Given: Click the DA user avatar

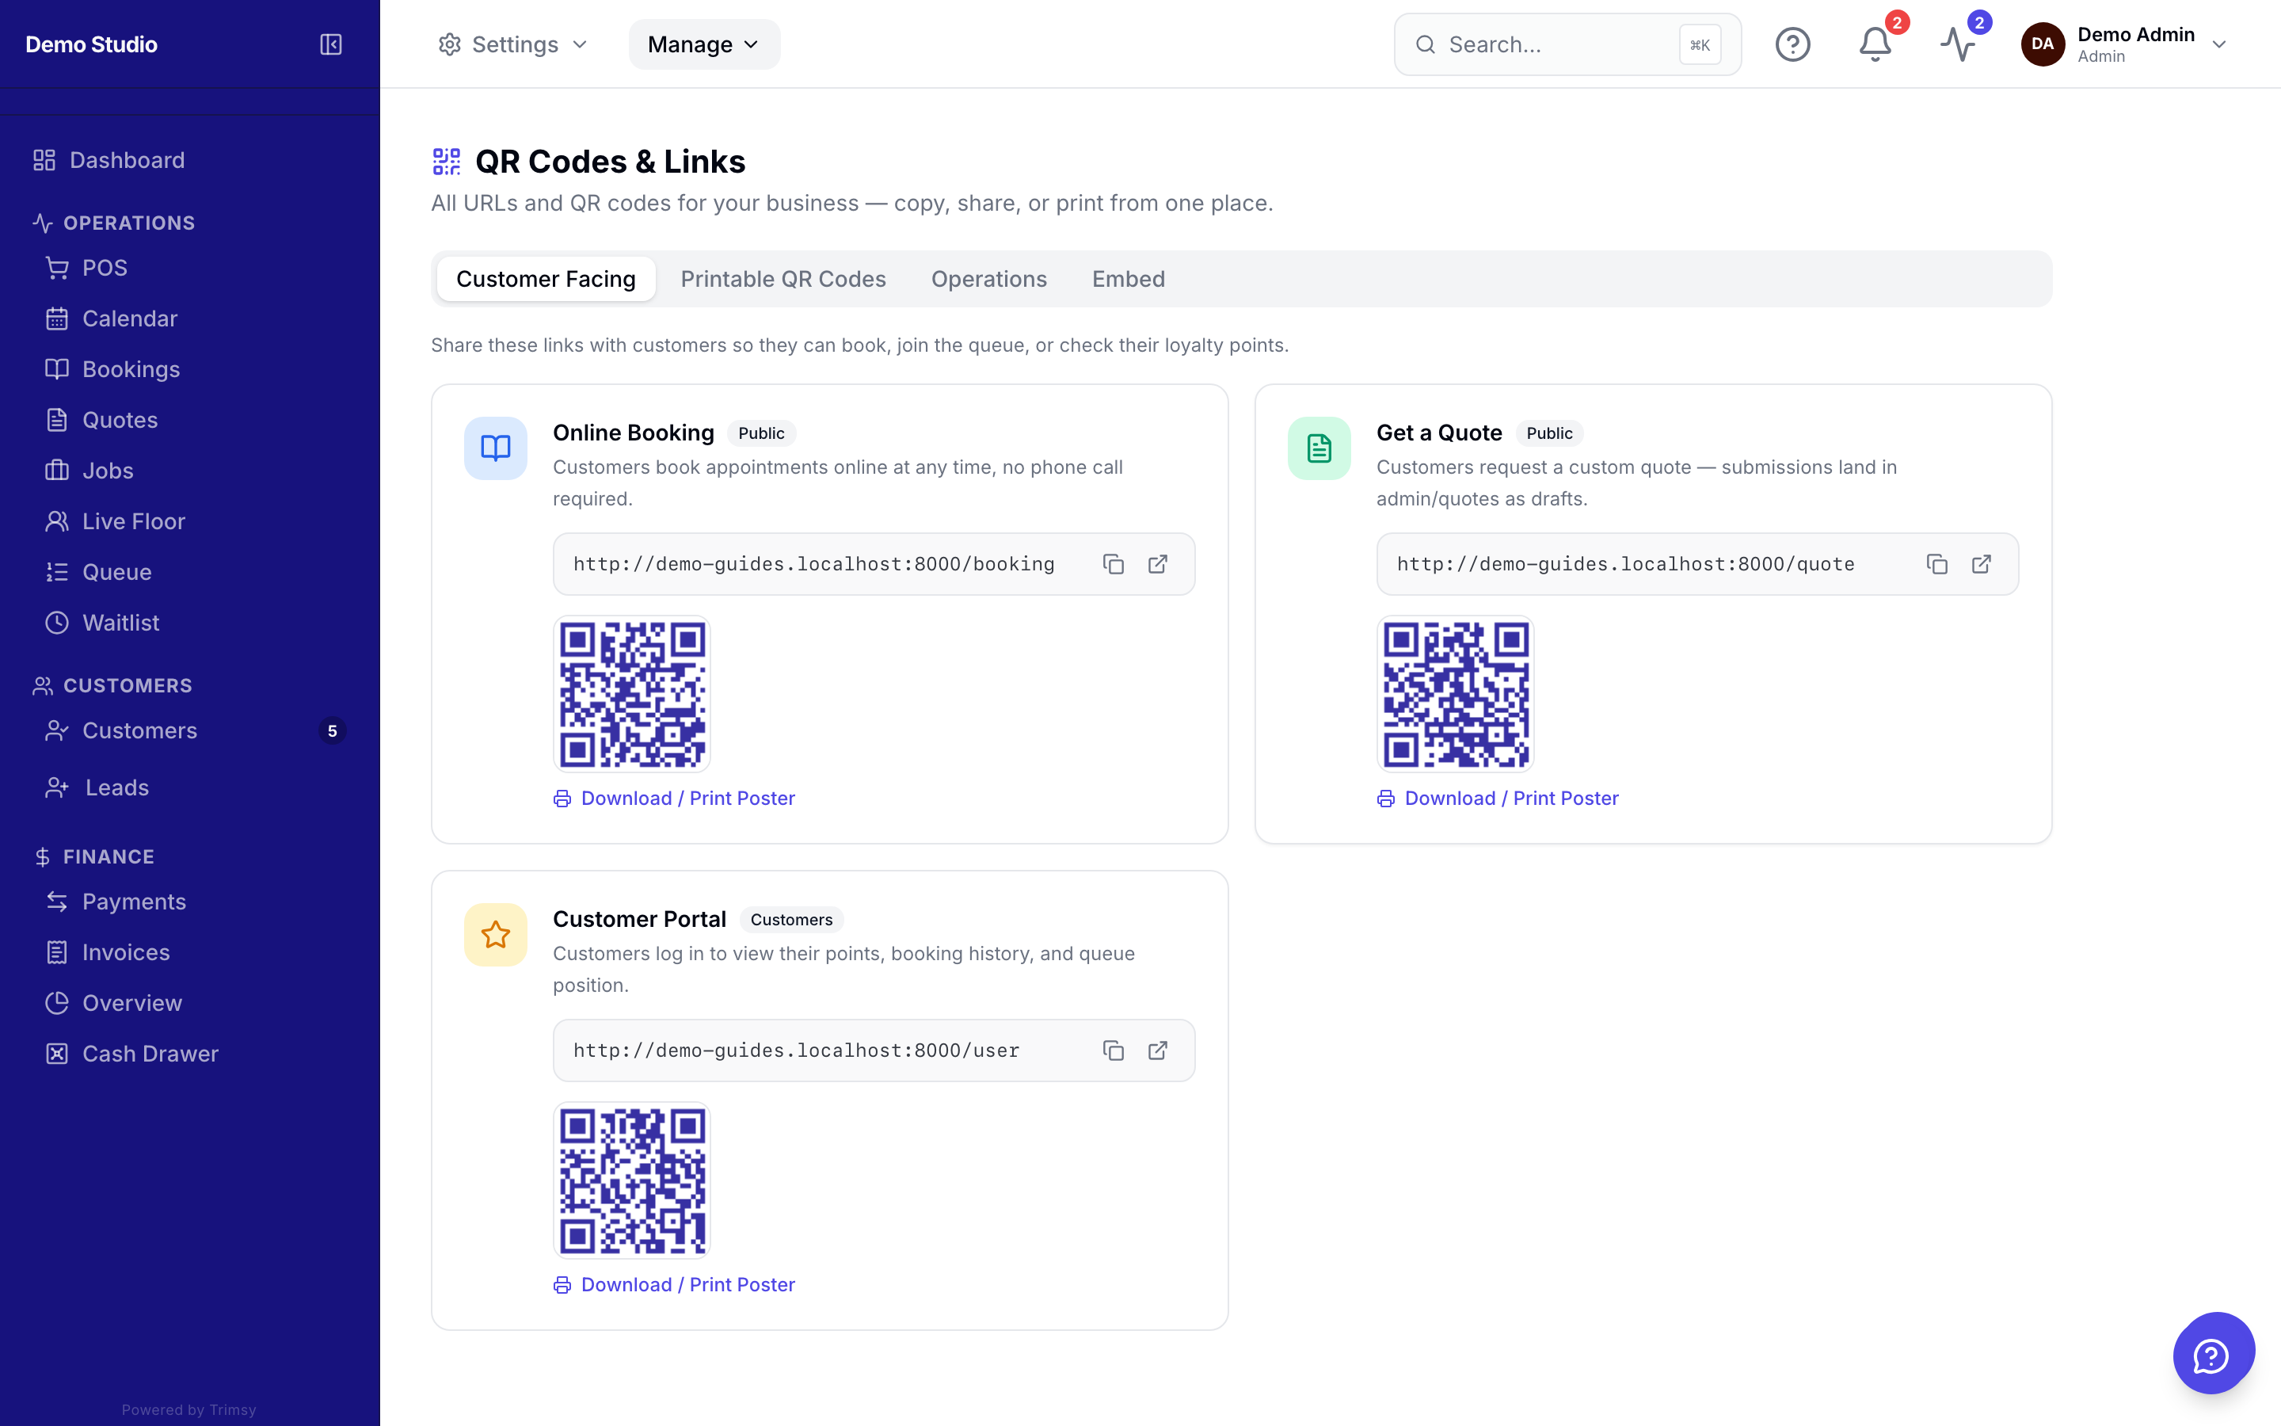Looking at the screenshot, I should point(2043,44).
